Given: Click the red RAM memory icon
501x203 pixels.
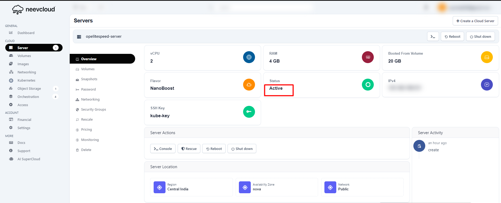Looking at the screenshot, I should (367, 57).
